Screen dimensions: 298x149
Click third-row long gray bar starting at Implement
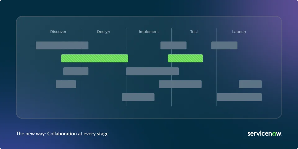(152, 71)
